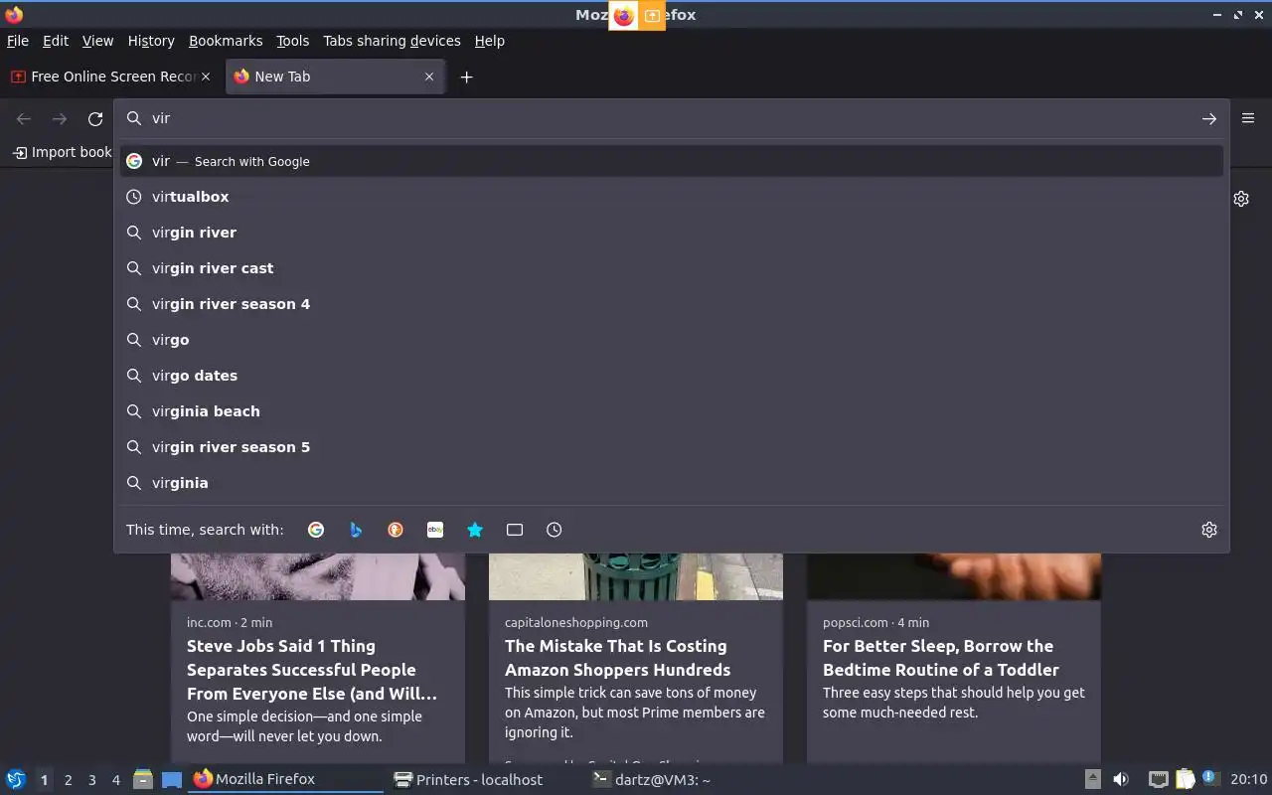Go forward one page

60,118
